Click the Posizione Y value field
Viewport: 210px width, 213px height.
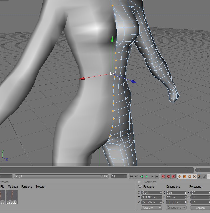[151, 197]
